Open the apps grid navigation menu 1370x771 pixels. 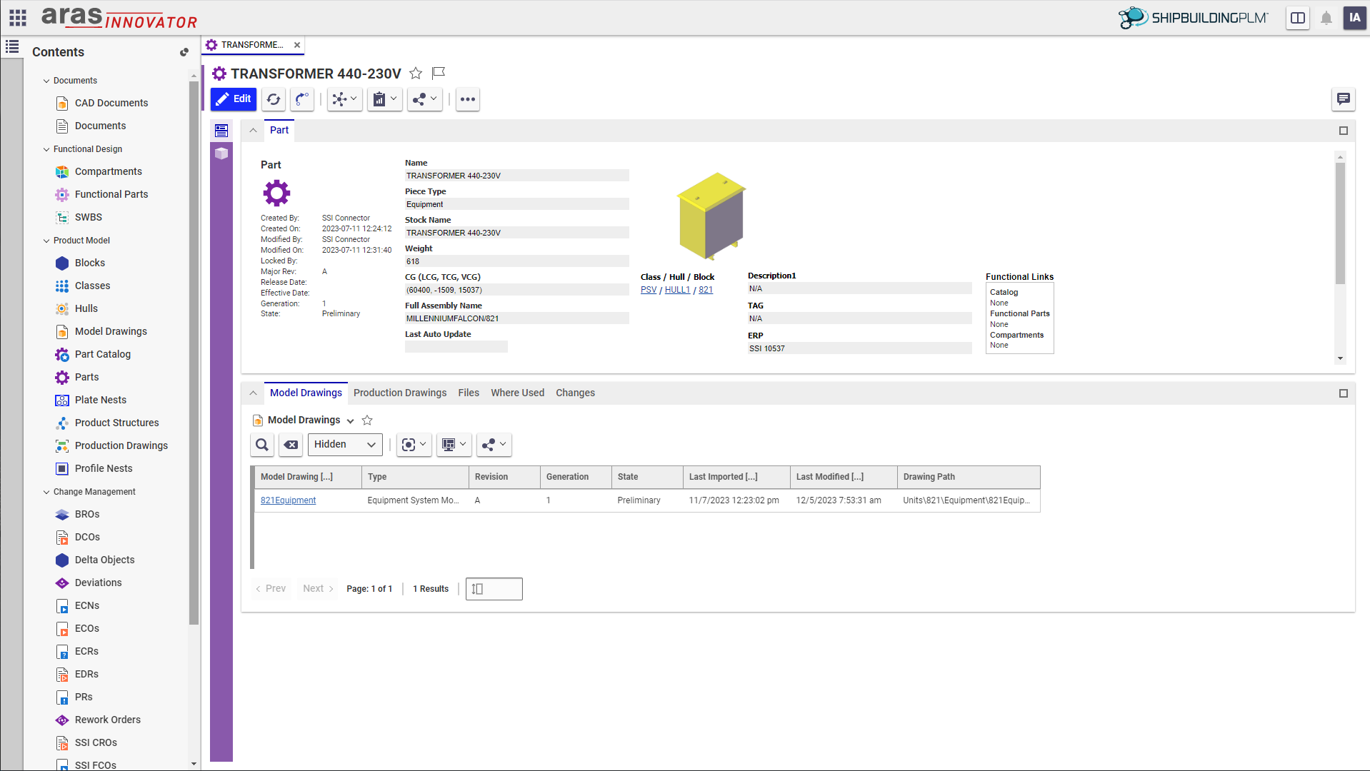(18, 18)
